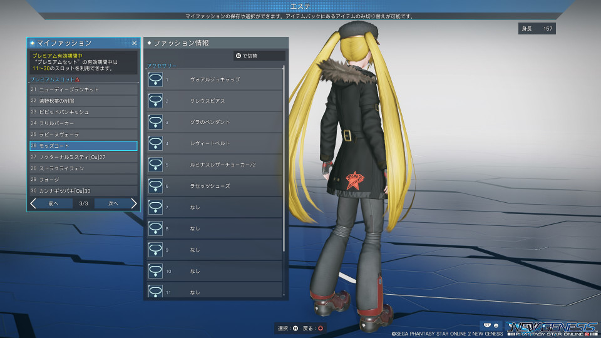Viewport: 601px width, 338px height.
Task: Click the プレミアムスロット section label
Action: coord(53,79)
